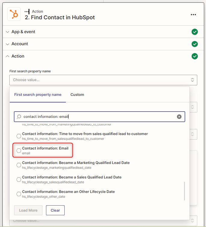This screenshot has height=227, width=206.
Task: Click the 'hs_lifecyclestage_other_date' text
Action: (44, 197)
